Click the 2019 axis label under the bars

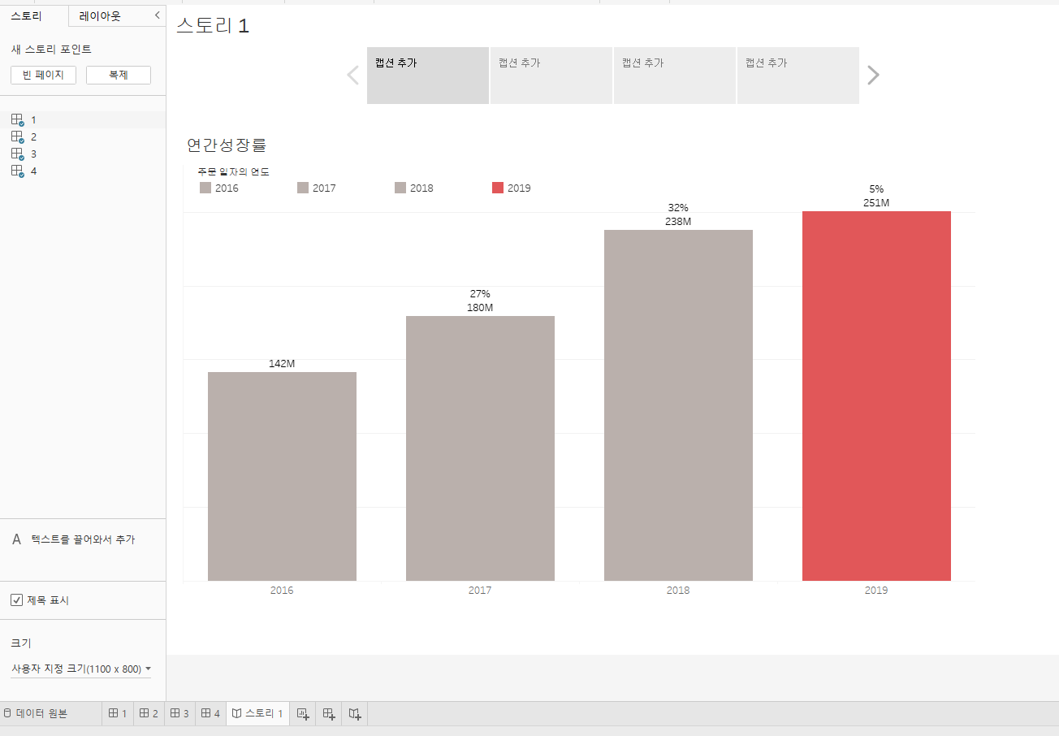[x=876, y=591]
